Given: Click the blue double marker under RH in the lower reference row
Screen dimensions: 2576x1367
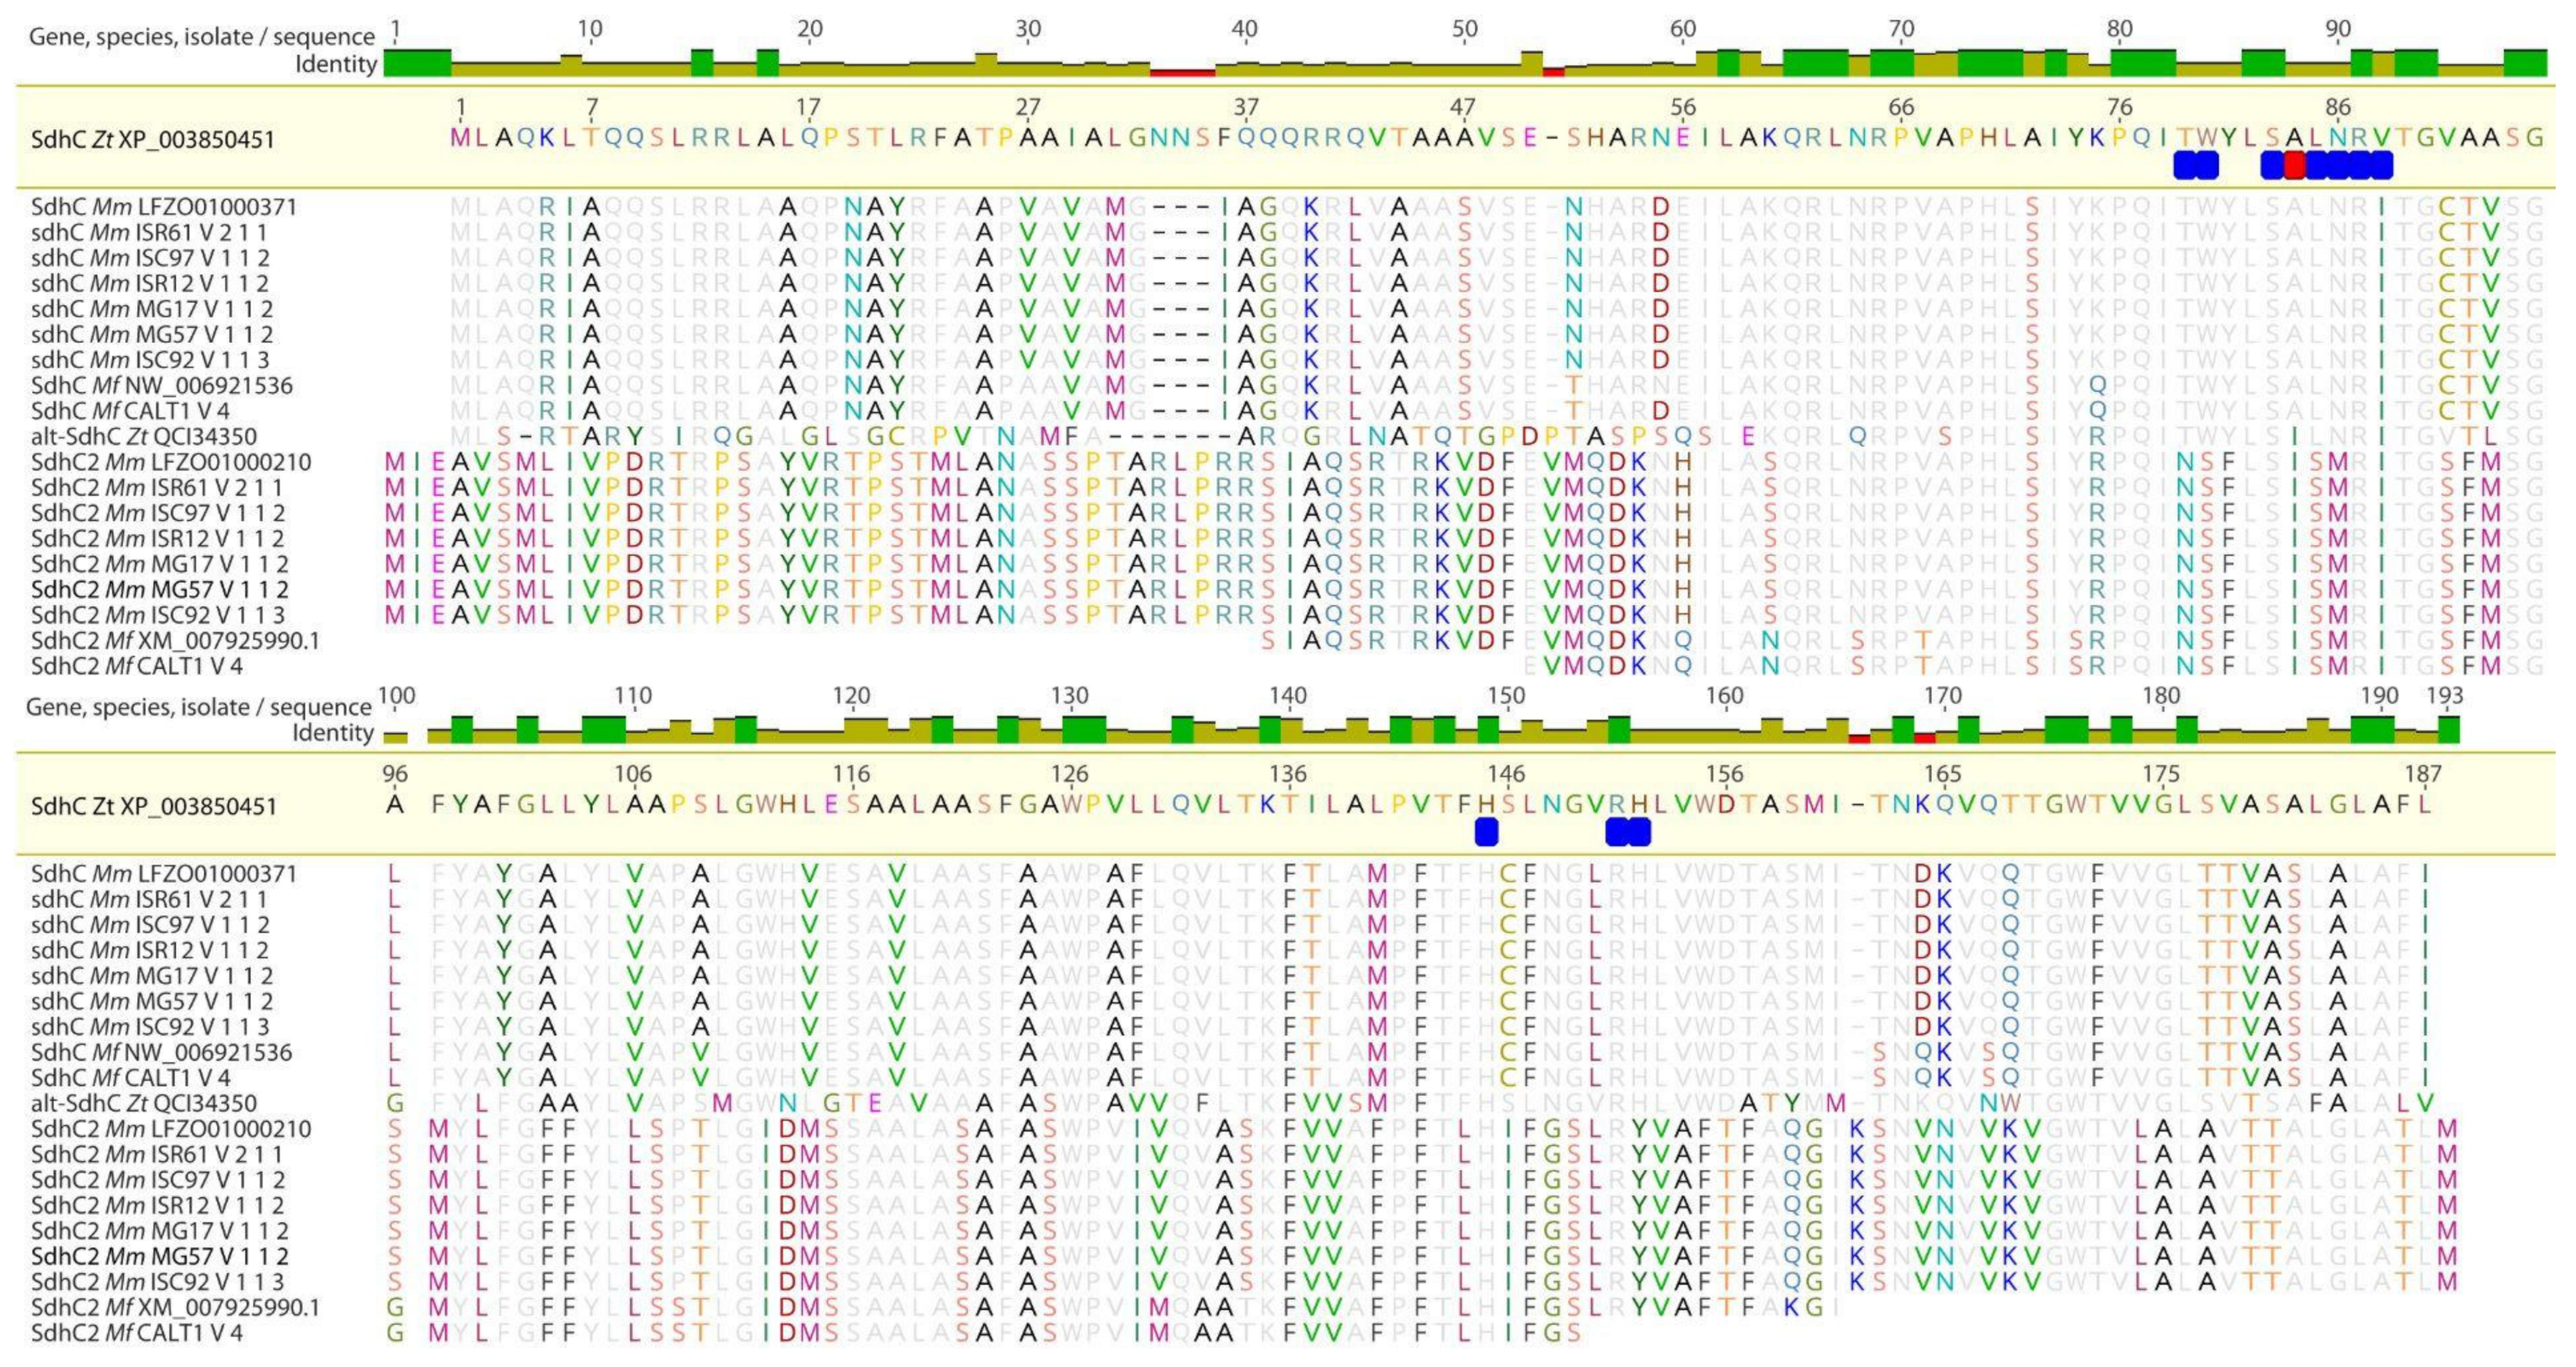Looking at the screenshot, I should pos(1628,831).
